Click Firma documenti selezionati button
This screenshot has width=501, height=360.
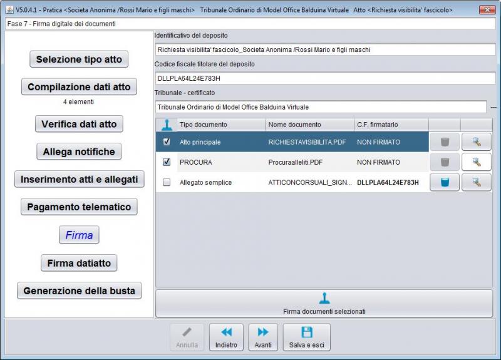click(324, 304)
